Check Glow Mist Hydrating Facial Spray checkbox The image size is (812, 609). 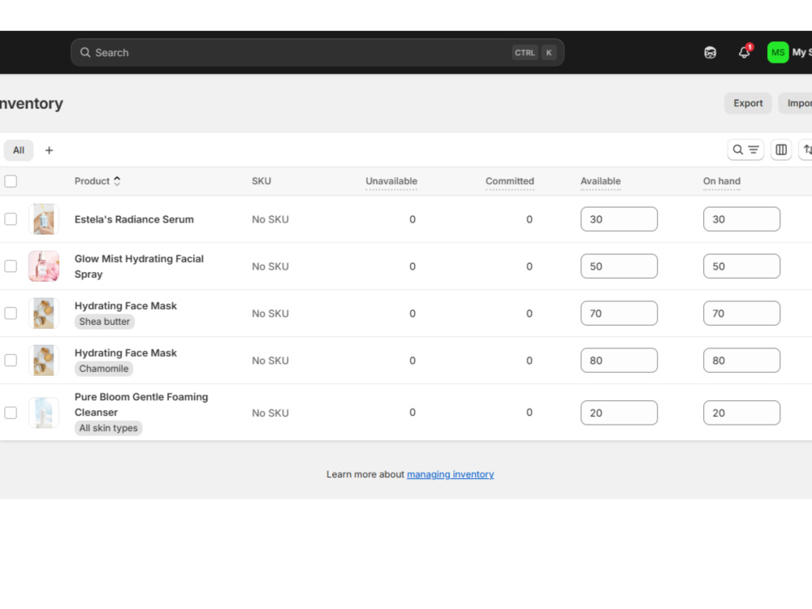click(x=11, y=266)
